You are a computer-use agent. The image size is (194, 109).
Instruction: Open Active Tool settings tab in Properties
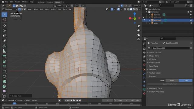pyautogui.click(x=144, y=44)
